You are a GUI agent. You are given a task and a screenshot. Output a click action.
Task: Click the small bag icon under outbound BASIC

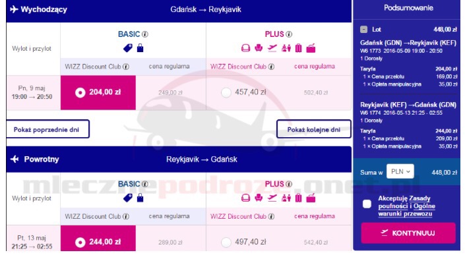(140, 48)
